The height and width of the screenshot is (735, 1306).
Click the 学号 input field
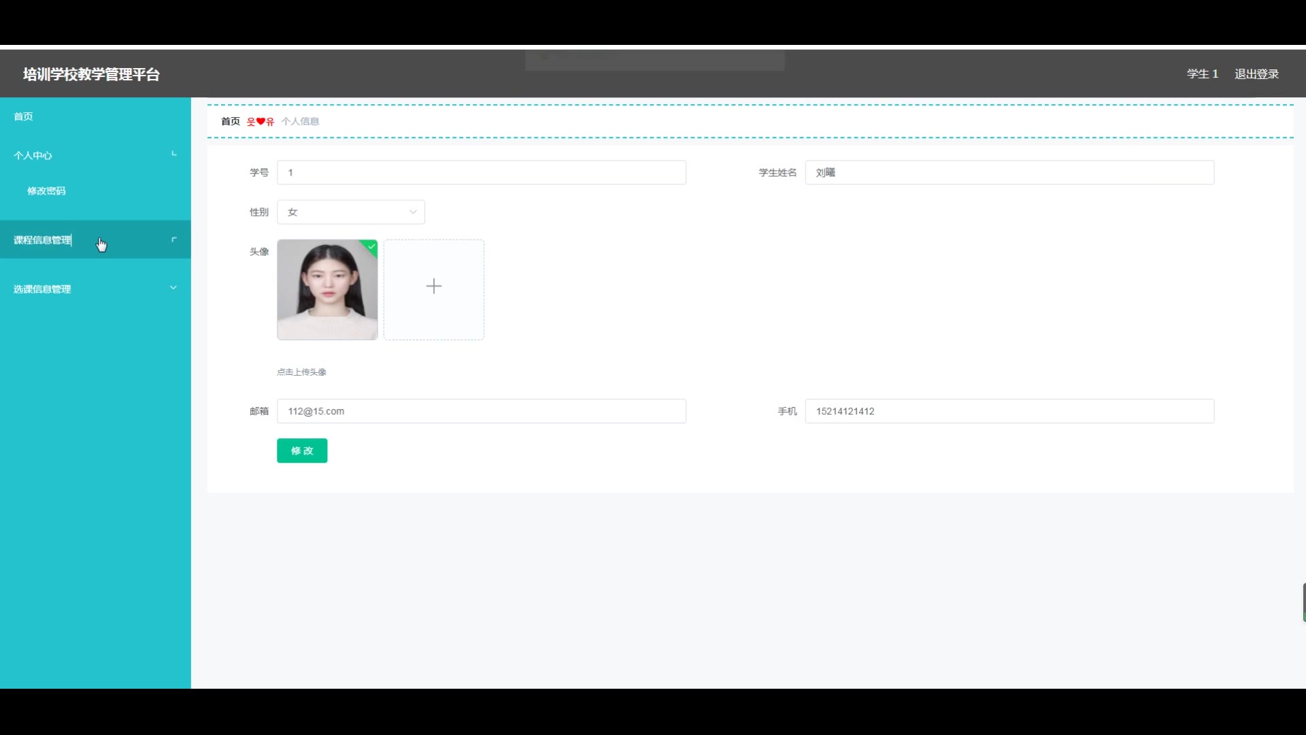coord(482,173)
